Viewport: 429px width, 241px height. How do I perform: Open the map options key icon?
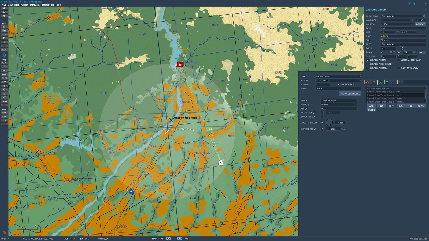tap(4, 112)
